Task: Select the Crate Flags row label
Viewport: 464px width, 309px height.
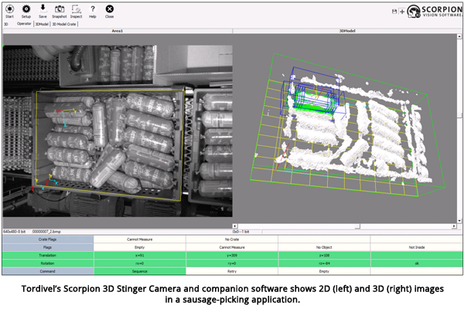Action: 48,239
